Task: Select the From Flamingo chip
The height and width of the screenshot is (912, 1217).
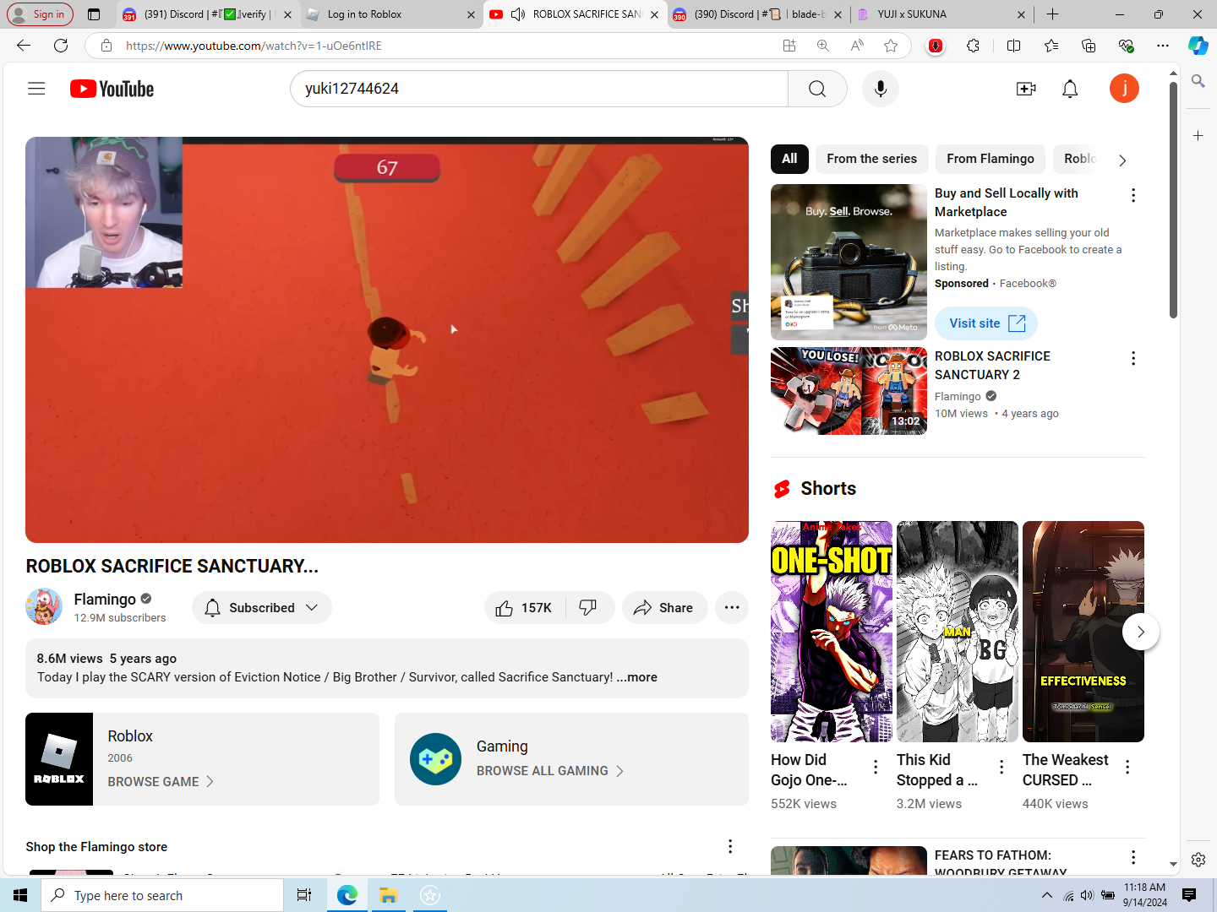Action: pyautogui.click(x=991, y=159)
